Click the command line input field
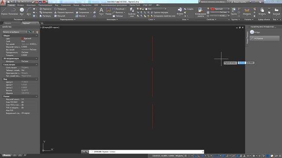This screenshot has width=282, height=158. click(146, 152)
